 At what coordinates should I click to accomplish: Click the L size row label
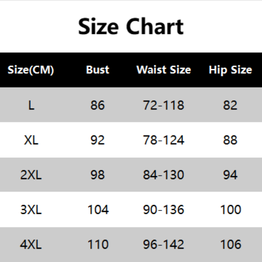click(x=31, y=105)
